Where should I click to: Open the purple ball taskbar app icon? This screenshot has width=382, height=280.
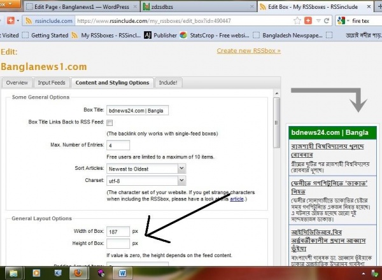click(x=101, y=273)
